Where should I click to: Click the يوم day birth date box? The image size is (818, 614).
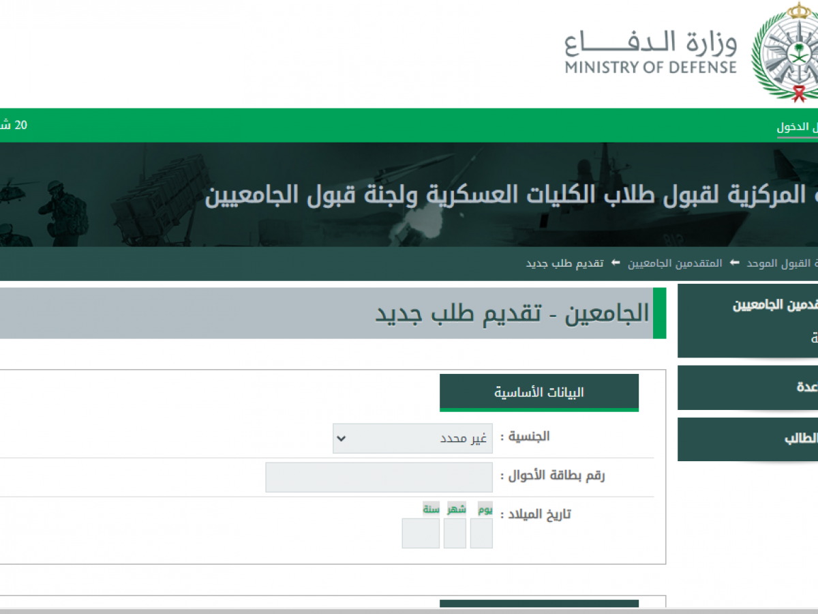[x=481, y=533]
